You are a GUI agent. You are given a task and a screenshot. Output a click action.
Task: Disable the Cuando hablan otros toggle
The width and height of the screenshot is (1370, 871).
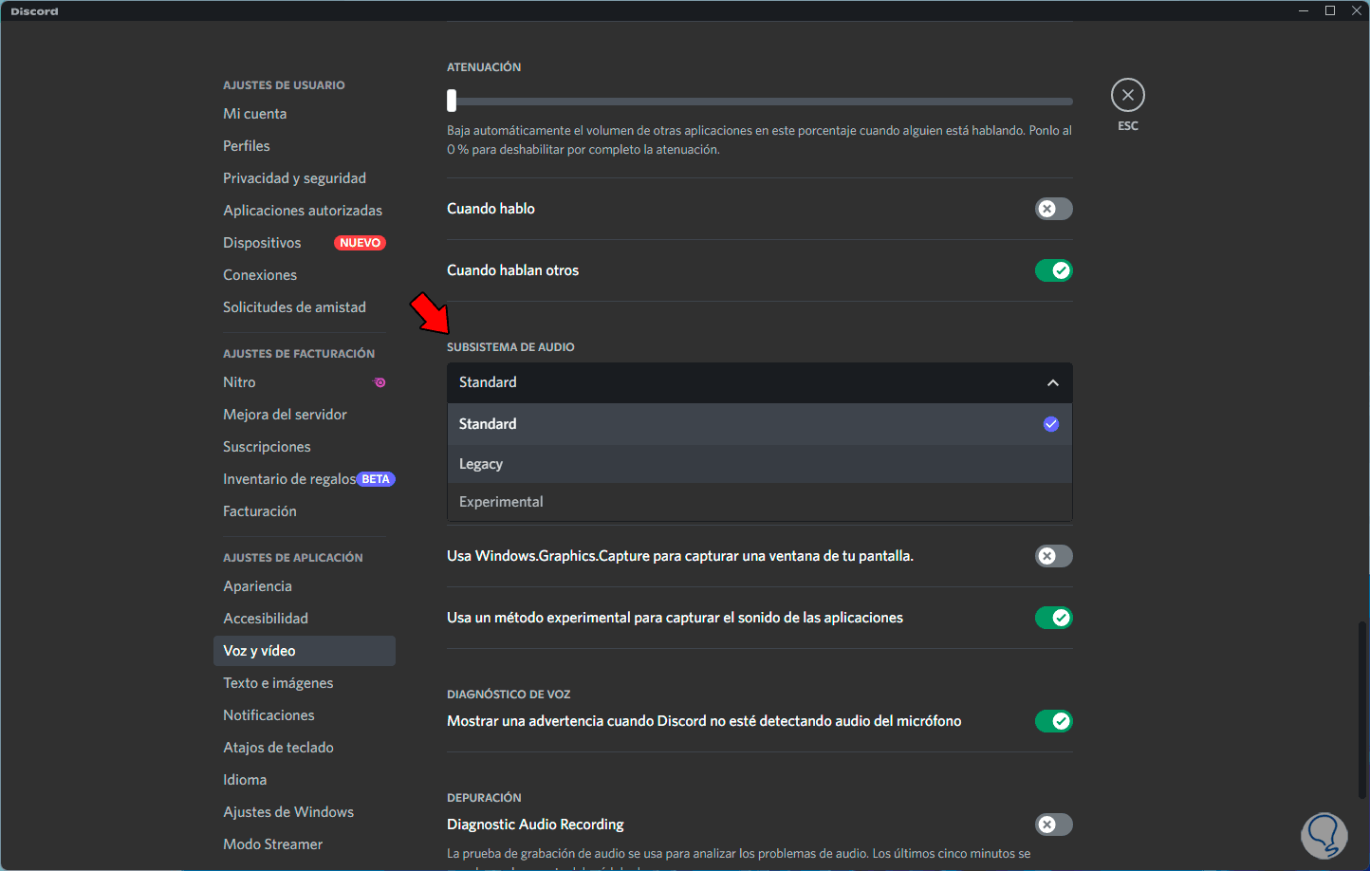pyautogui.click(x=1053, y=270)
